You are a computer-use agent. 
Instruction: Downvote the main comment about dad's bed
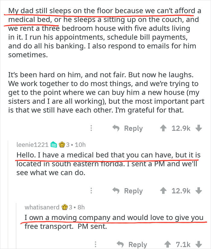[198, 128]
